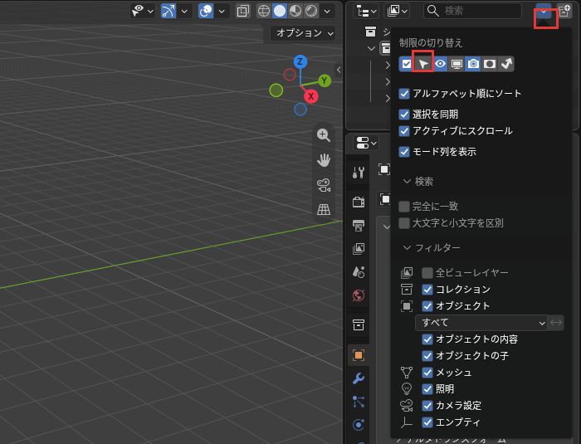
Task: Toggle viewport overlays display
Action: pyautogui.click(x=206, y=11)
